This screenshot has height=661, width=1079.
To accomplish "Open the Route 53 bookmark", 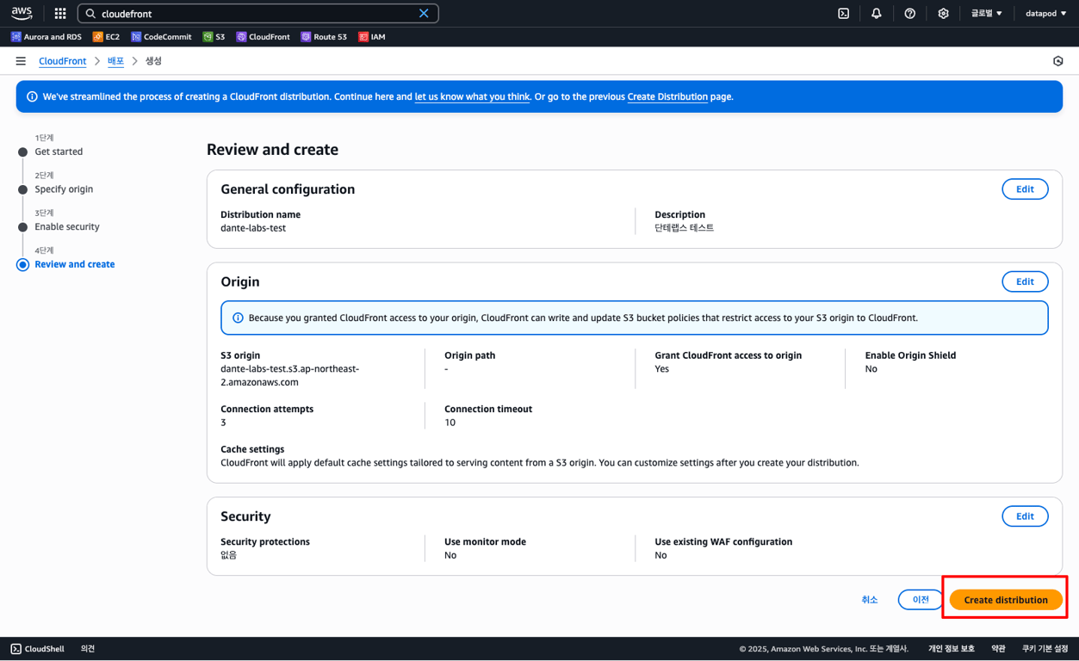I will [x=324, y=37].
